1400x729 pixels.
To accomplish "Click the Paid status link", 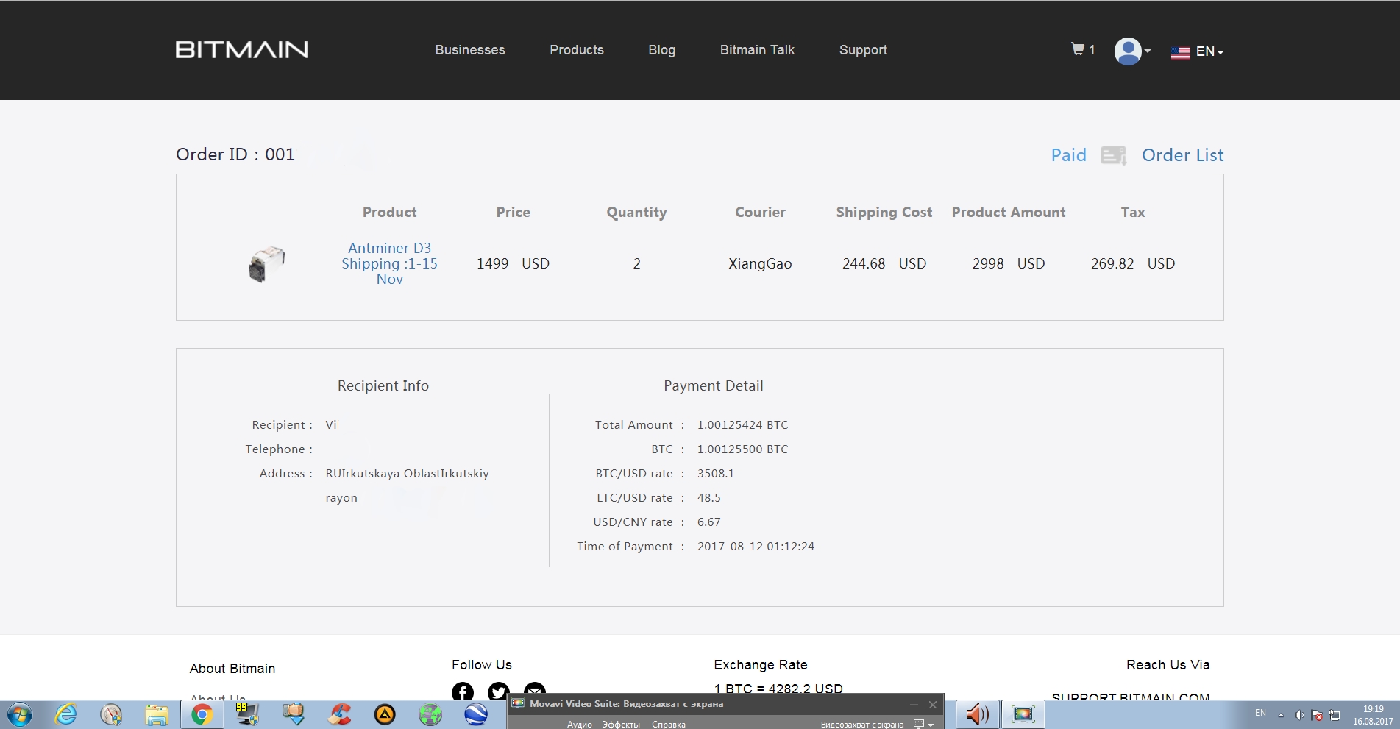I will [x=1068, y=155].
